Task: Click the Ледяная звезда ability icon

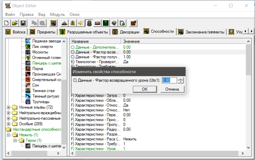Action: click(28, 41)
